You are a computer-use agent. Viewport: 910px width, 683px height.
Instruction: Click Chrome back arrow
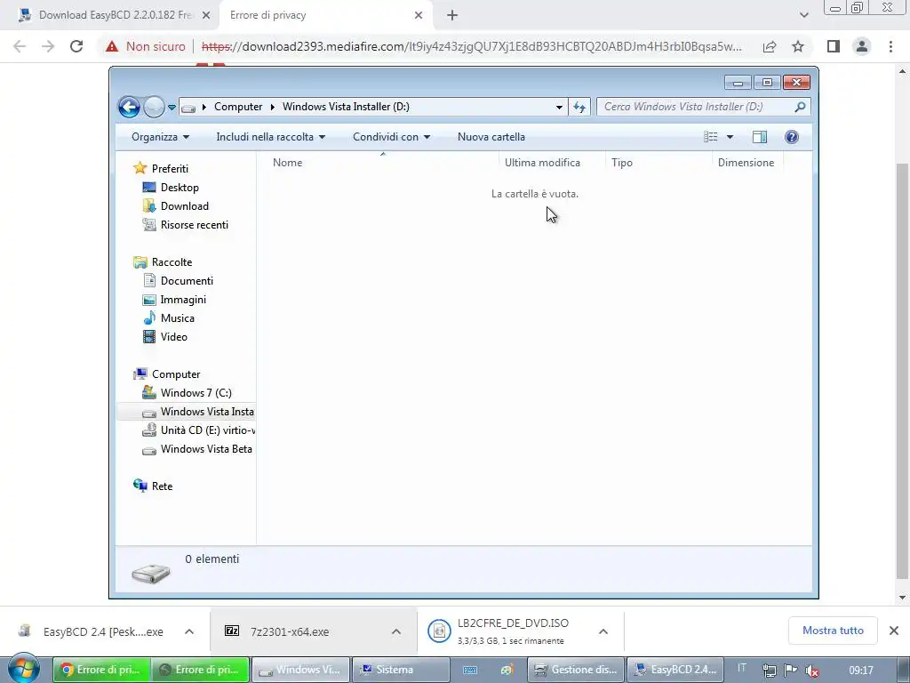[x=20, y=46]
